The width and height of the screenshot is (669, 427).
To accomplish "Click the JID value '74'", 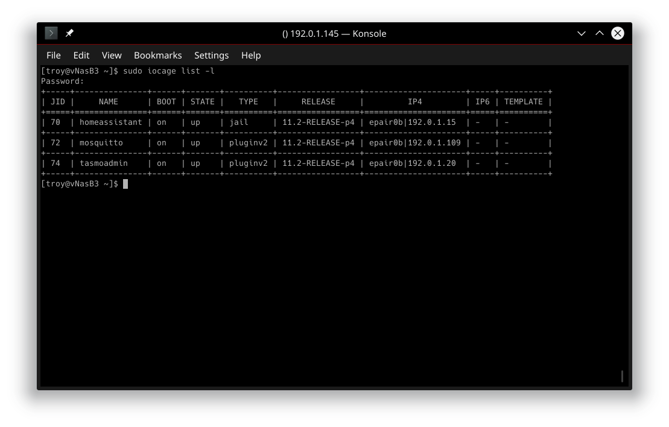I will coord(55,163).
